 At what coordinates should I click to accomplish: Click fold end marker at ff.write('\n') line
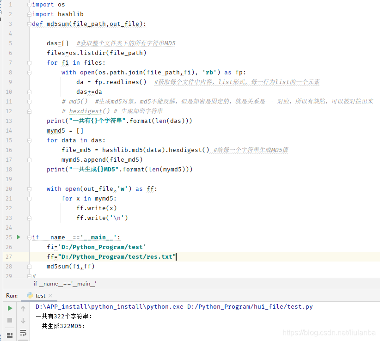click(29, 218)
